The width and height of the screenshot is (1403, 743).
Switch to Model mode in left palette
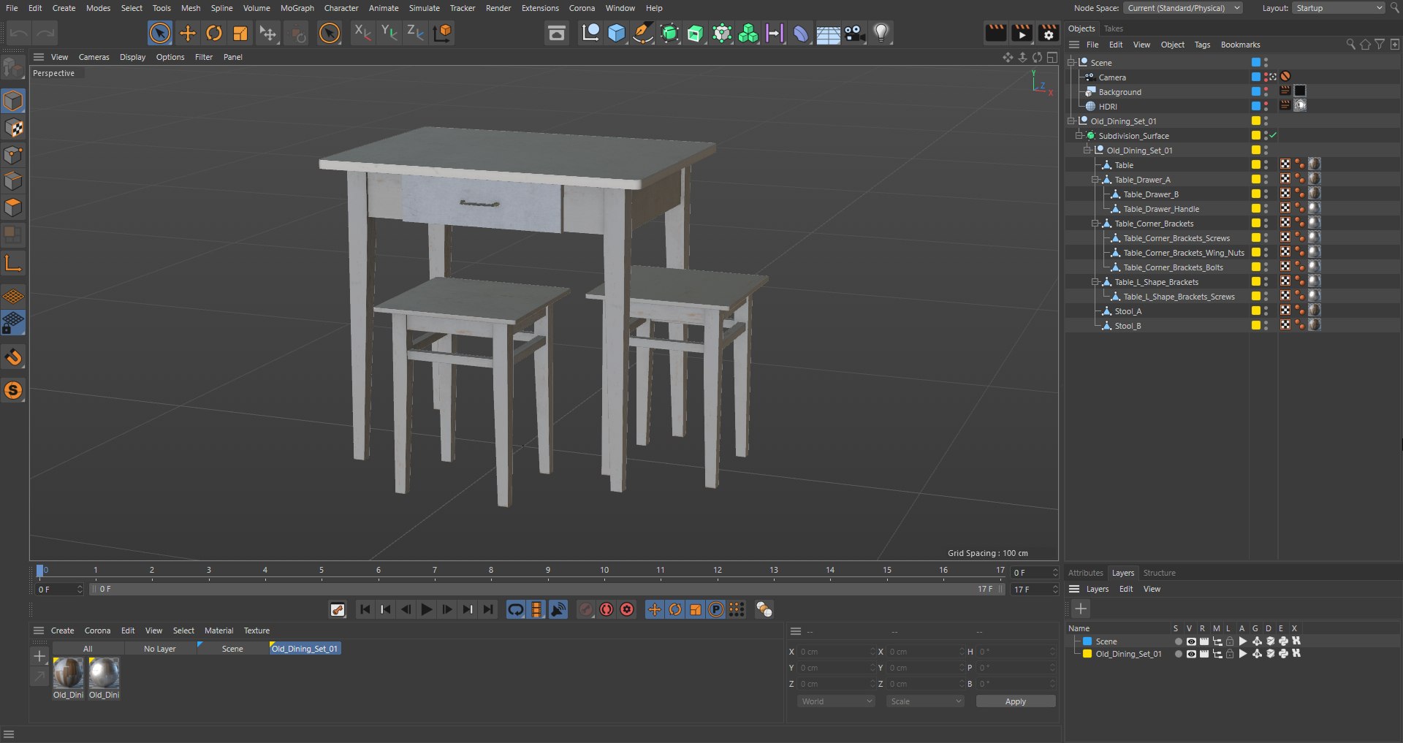tap(13, 101)
